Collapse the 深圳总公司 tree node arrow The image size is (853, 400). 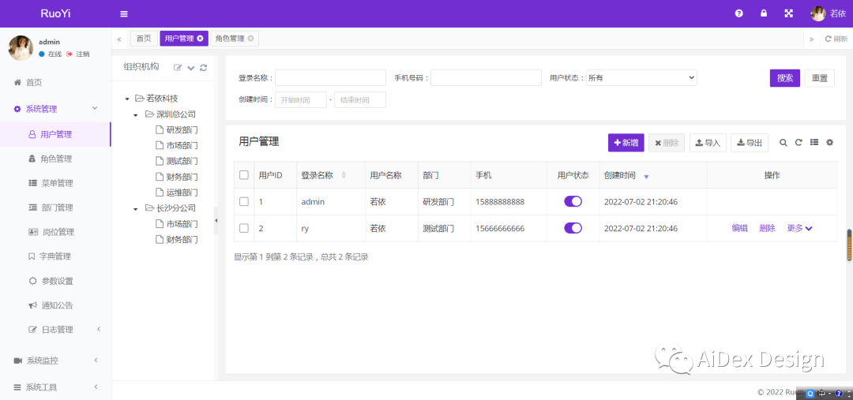136,115
